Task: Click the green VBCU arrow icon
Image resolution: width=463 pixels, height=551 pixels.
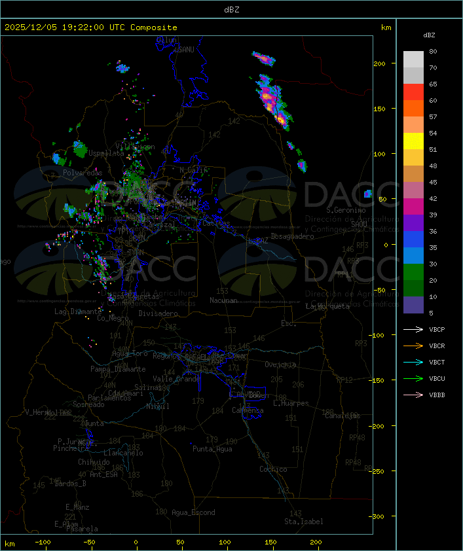Action: [x=413, y=378]
